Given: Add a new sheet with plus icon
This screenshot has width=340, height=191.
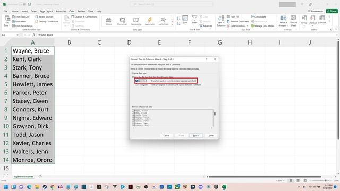Looking at the screenshot, I should tap(40, 177).
